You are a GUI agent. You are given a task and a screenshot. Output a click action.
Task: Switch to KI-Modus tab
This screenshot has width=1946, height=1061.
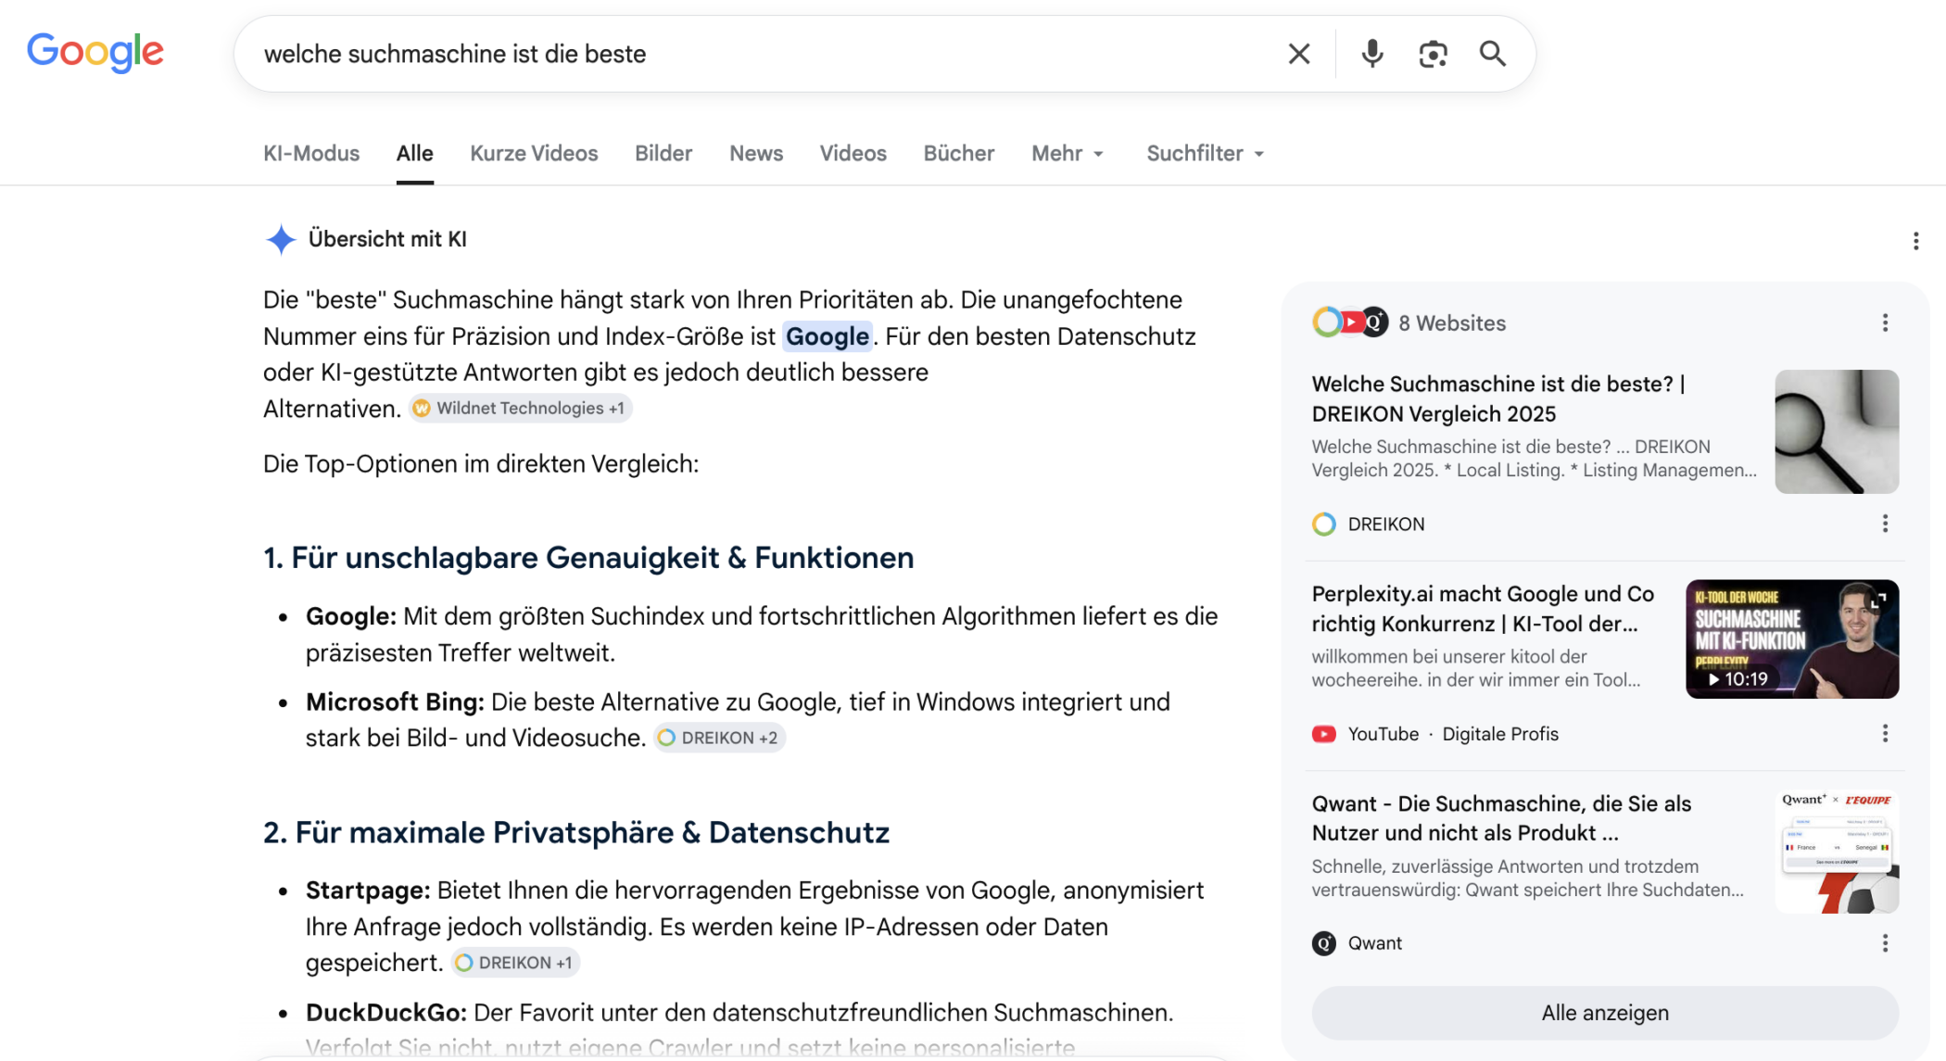coord(311,153)
